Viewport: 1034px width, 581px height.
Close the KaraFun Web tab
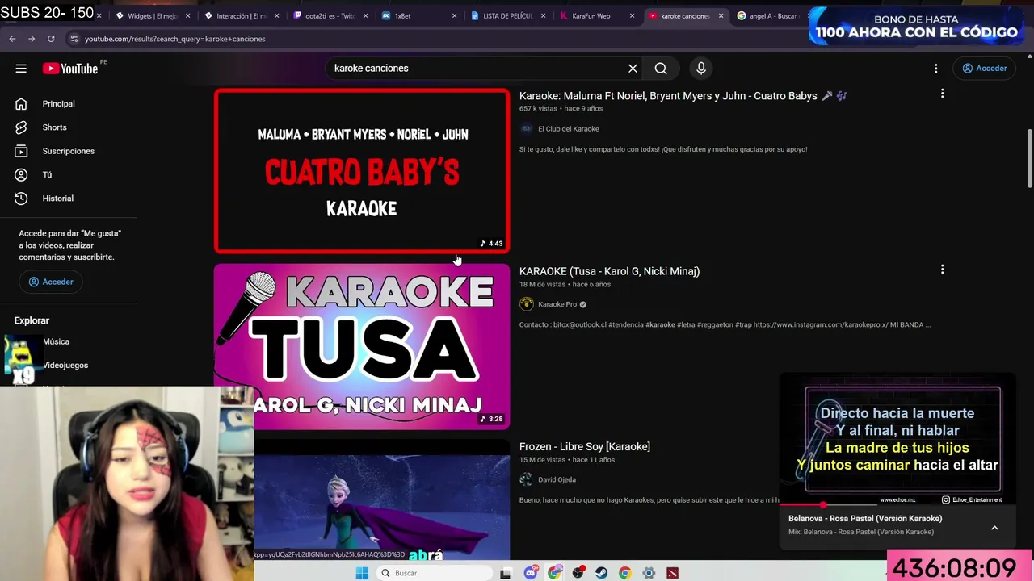(632, 15)
